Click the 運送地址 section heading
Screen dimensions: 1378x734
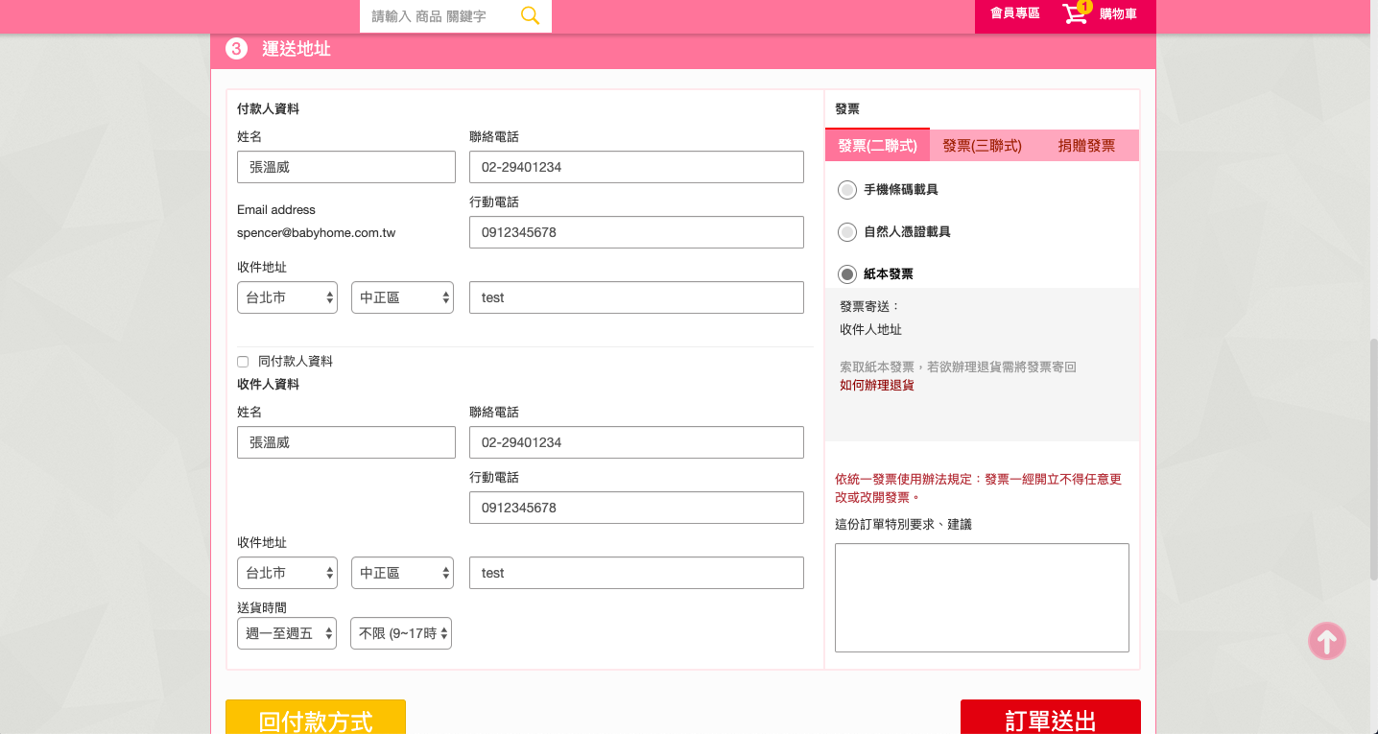click(297, 48)
